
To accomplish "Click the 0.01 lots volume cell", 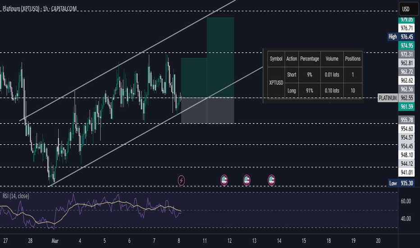I will click(332, 75).
